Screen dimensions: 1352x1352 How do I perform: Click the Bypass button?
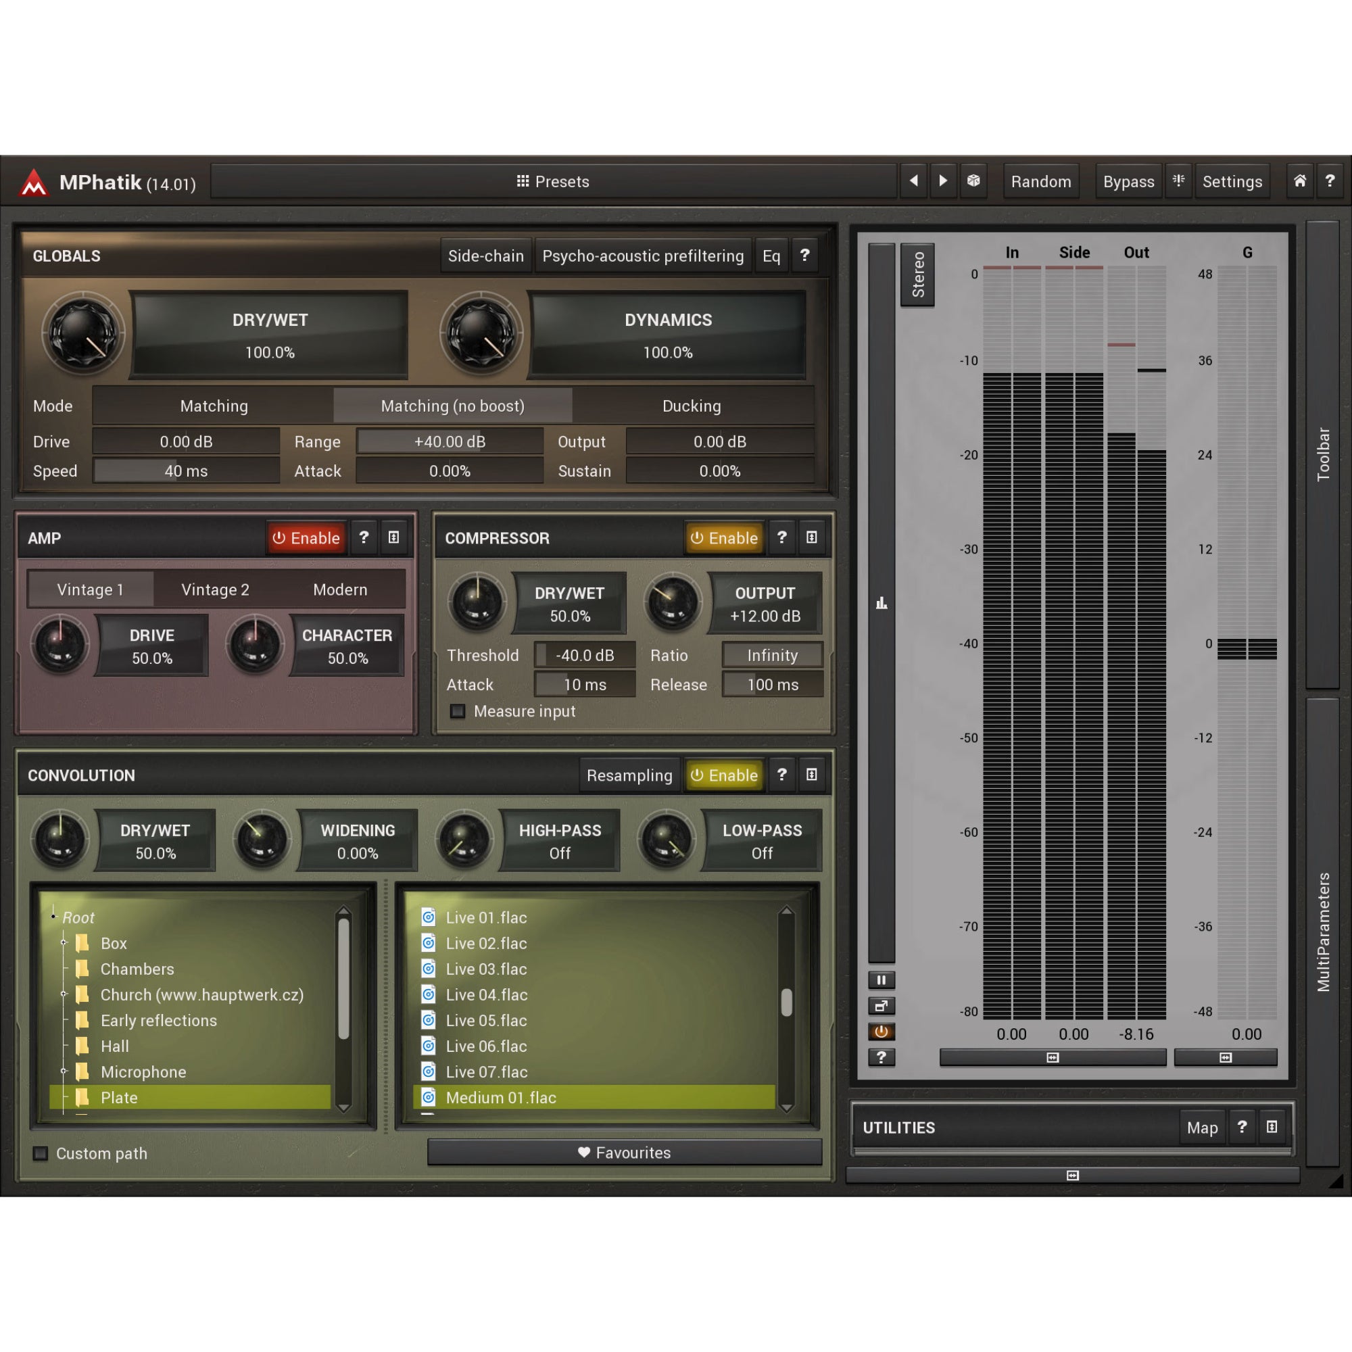coord(1128,181)
